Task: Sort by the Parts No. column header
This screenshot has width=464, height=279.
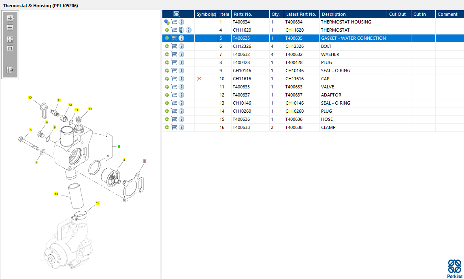Action: pos(250,14)
